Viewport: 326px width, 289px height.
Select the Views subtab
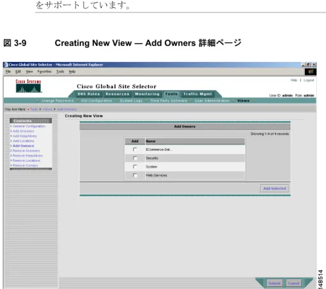tap(244, 100)
